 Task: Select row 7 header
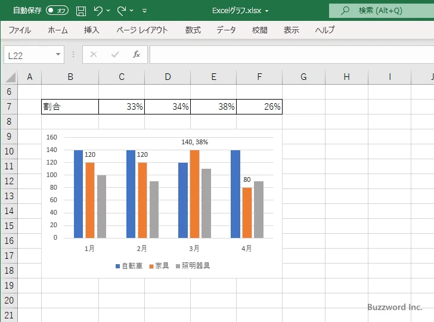pyautogui.click(x=9, y=107)
